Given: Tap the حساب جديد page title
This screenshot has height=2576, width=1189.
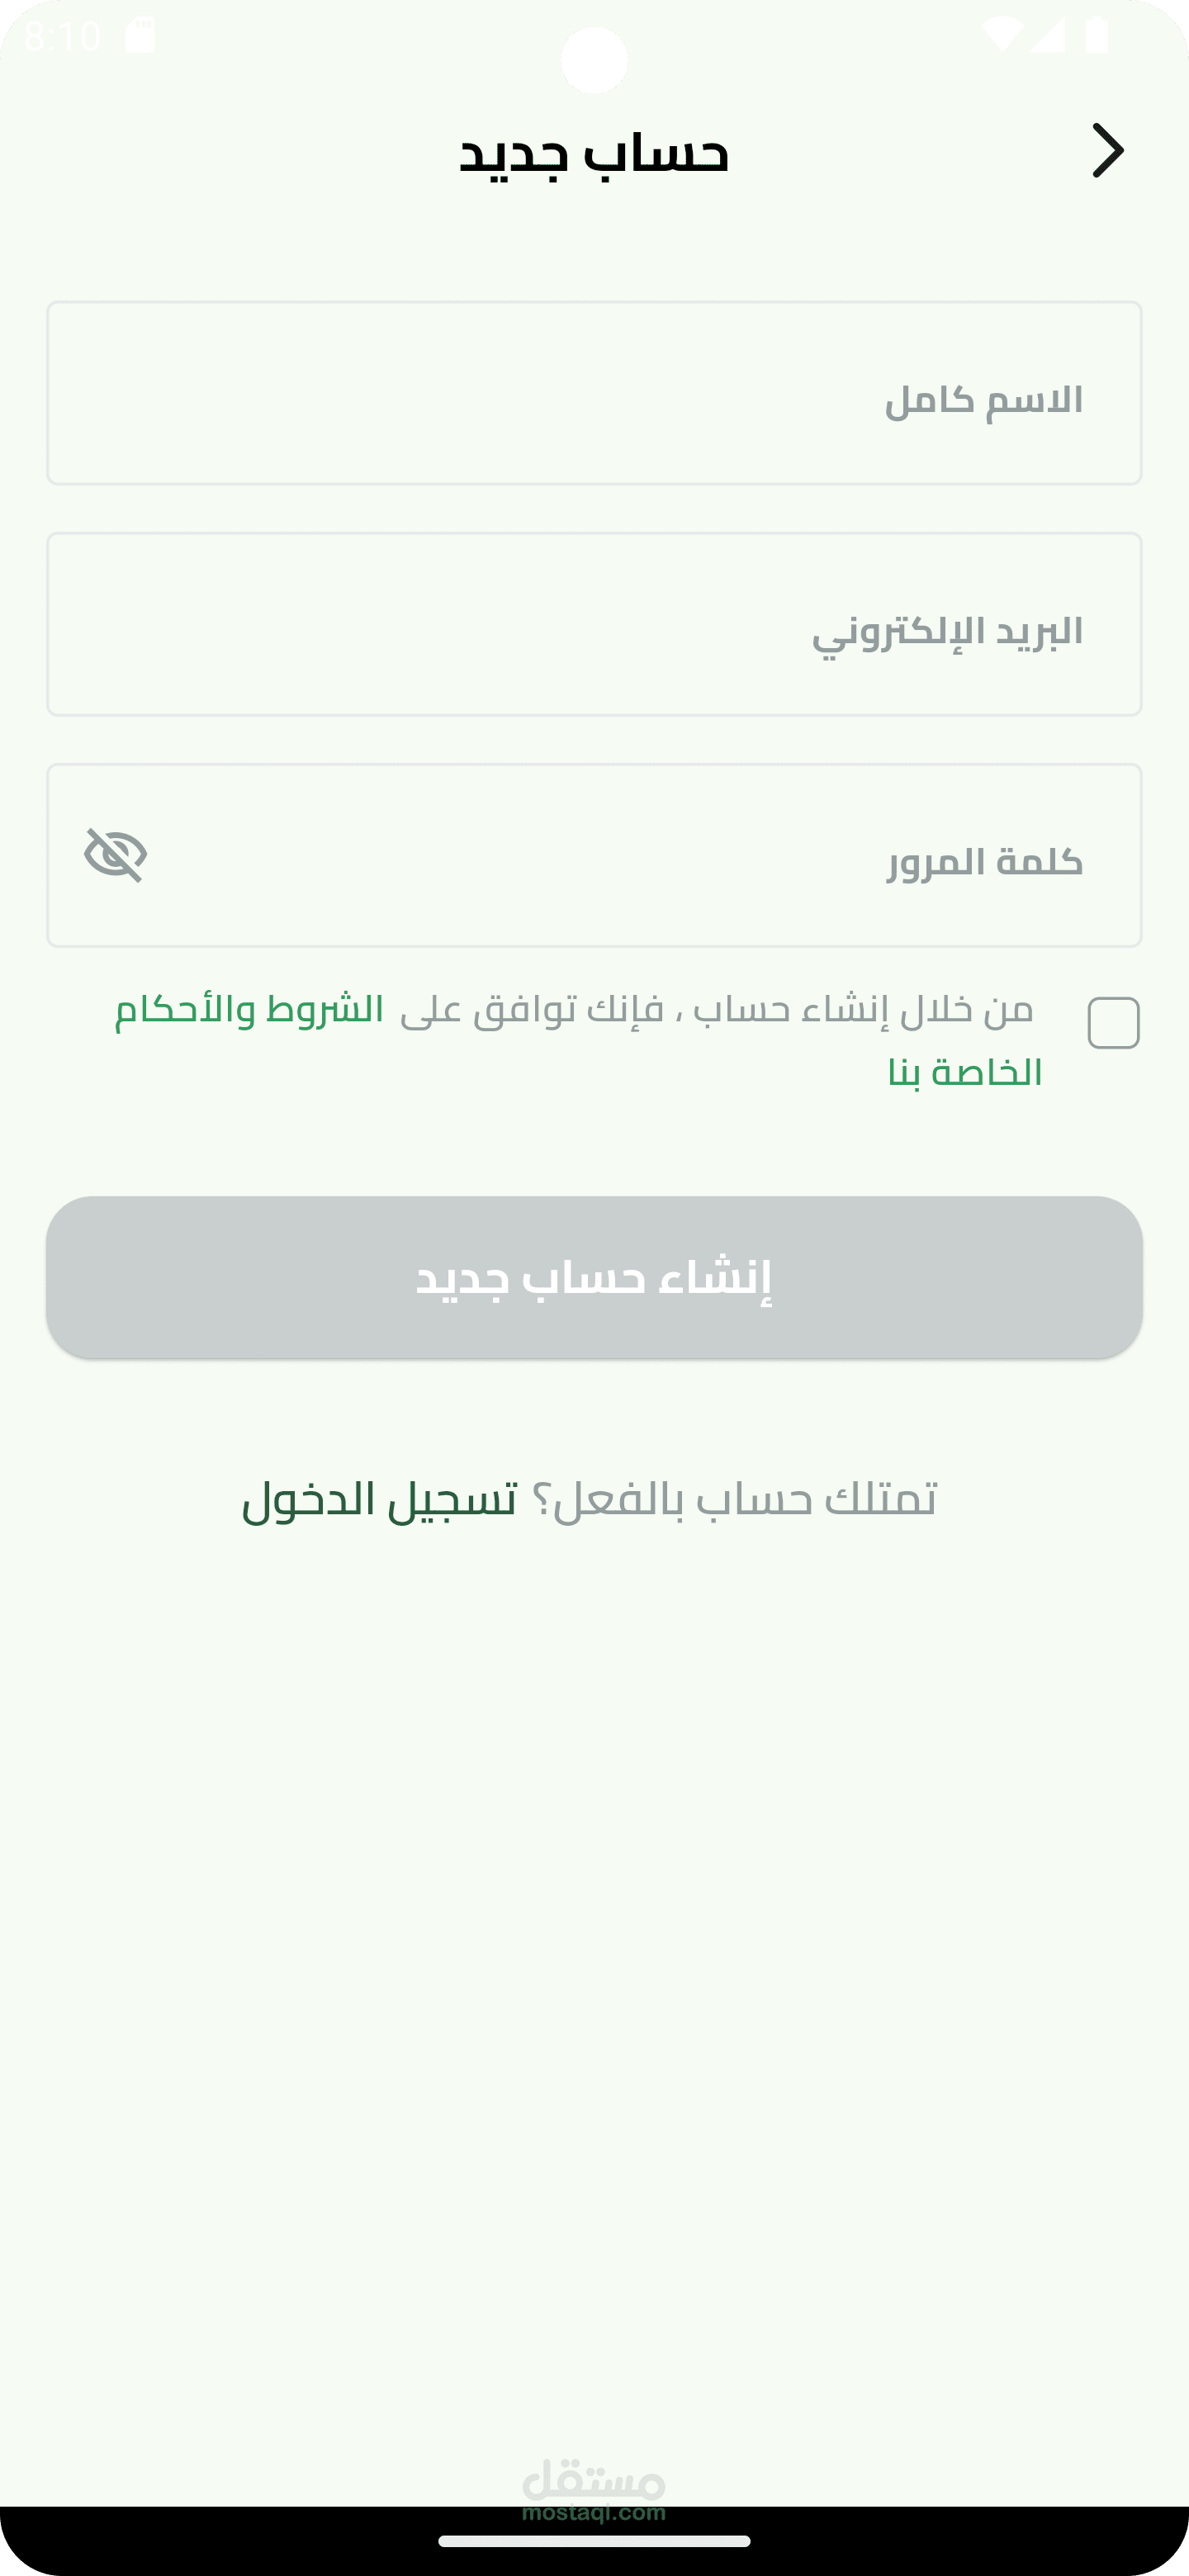Looking at the screenshot, I should 594,153.
